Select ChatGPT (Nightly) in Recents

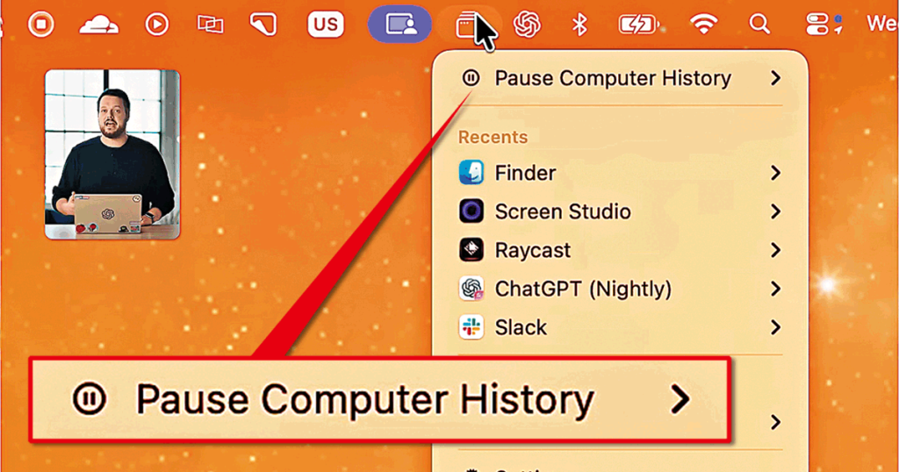click(621, 289)
